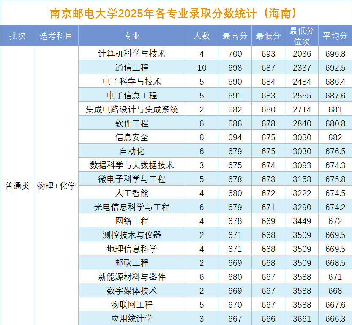
Task: Click average score 667.6
Action: point(335,305)
